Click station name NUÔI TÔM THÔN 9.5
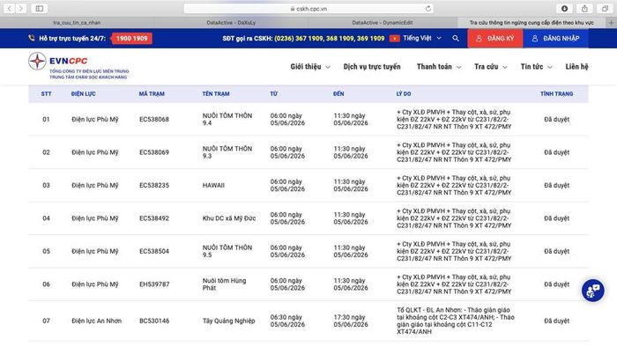Image resolution: width=617 pixels, height=347 pixels. 227,252
